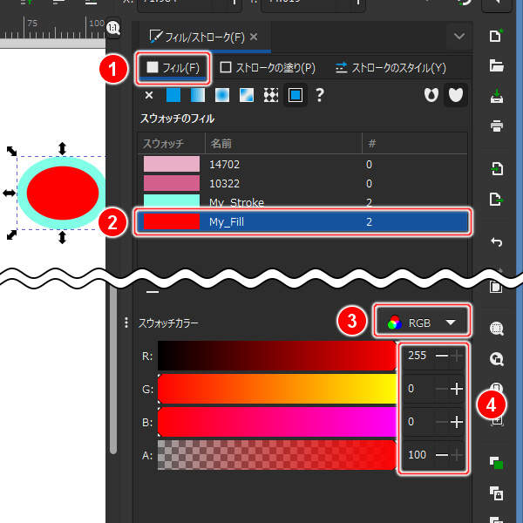The image size is (523, 523).
Task: Select even-odd fill rule heart icon
Action: [431, 95]
